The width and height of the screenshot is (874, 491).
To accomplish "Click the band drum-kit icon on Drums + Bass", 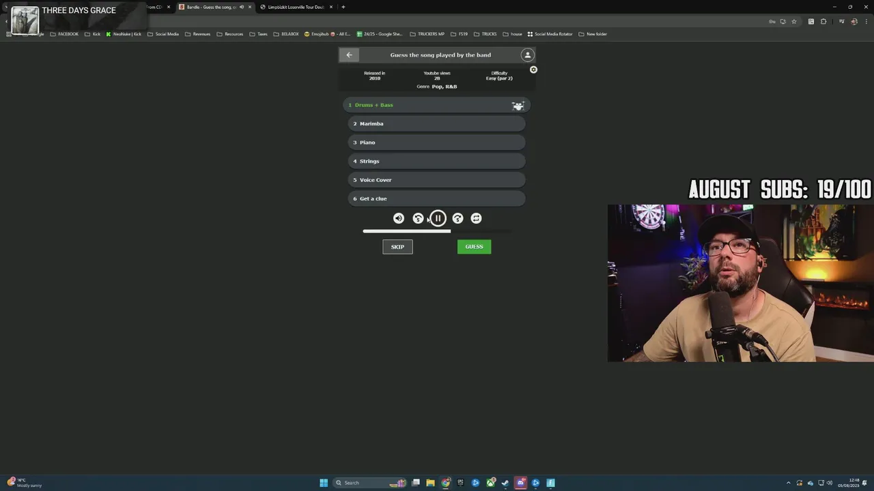I will (518, 105).
